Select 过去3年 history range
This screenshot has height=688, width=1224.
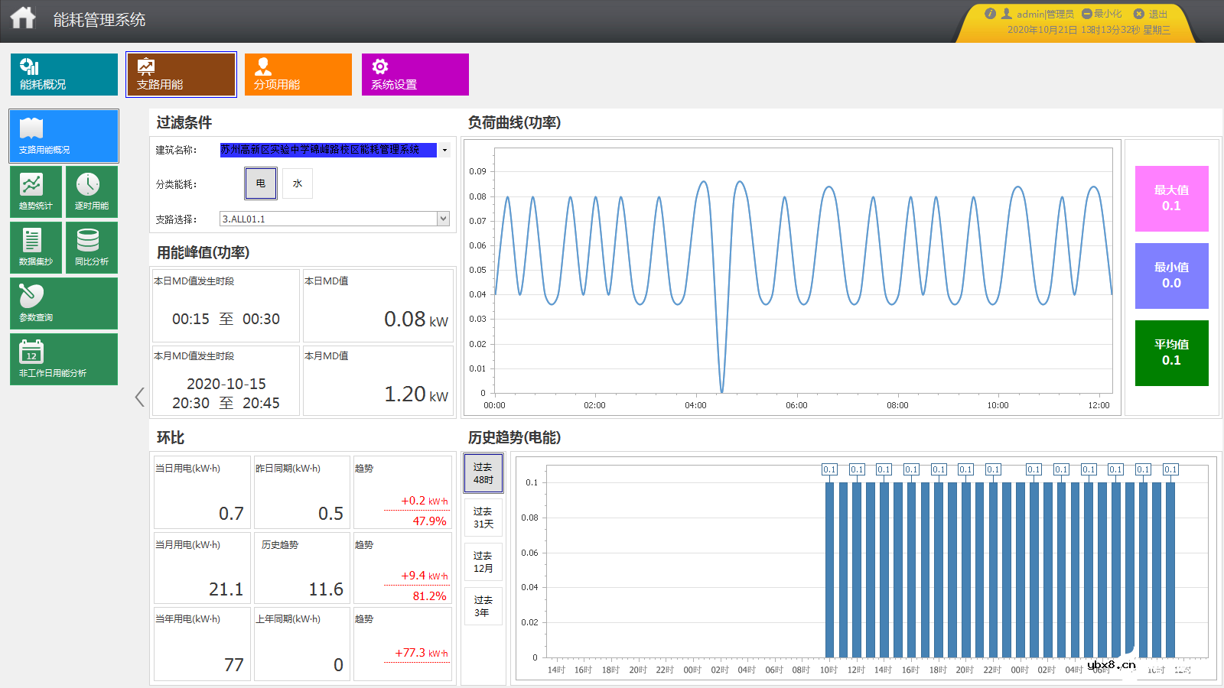click(483, 605)
